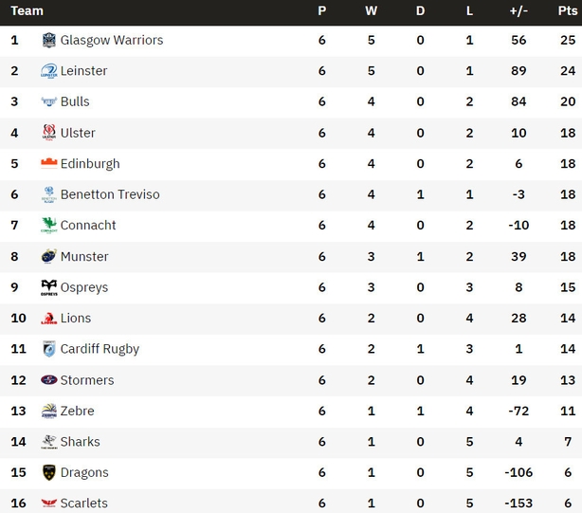The height and width of the screenshot is (513, 582).
Task: Open the Zebre team name link
Action: coord(77,411)
